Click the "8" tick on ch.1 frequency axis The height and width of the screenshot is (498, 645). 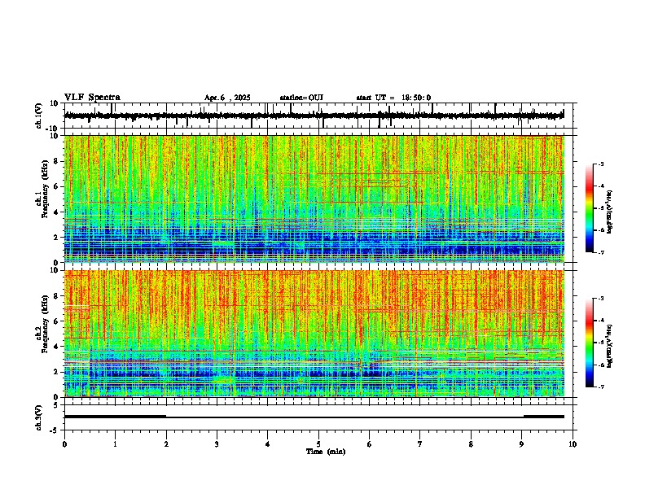56,161
